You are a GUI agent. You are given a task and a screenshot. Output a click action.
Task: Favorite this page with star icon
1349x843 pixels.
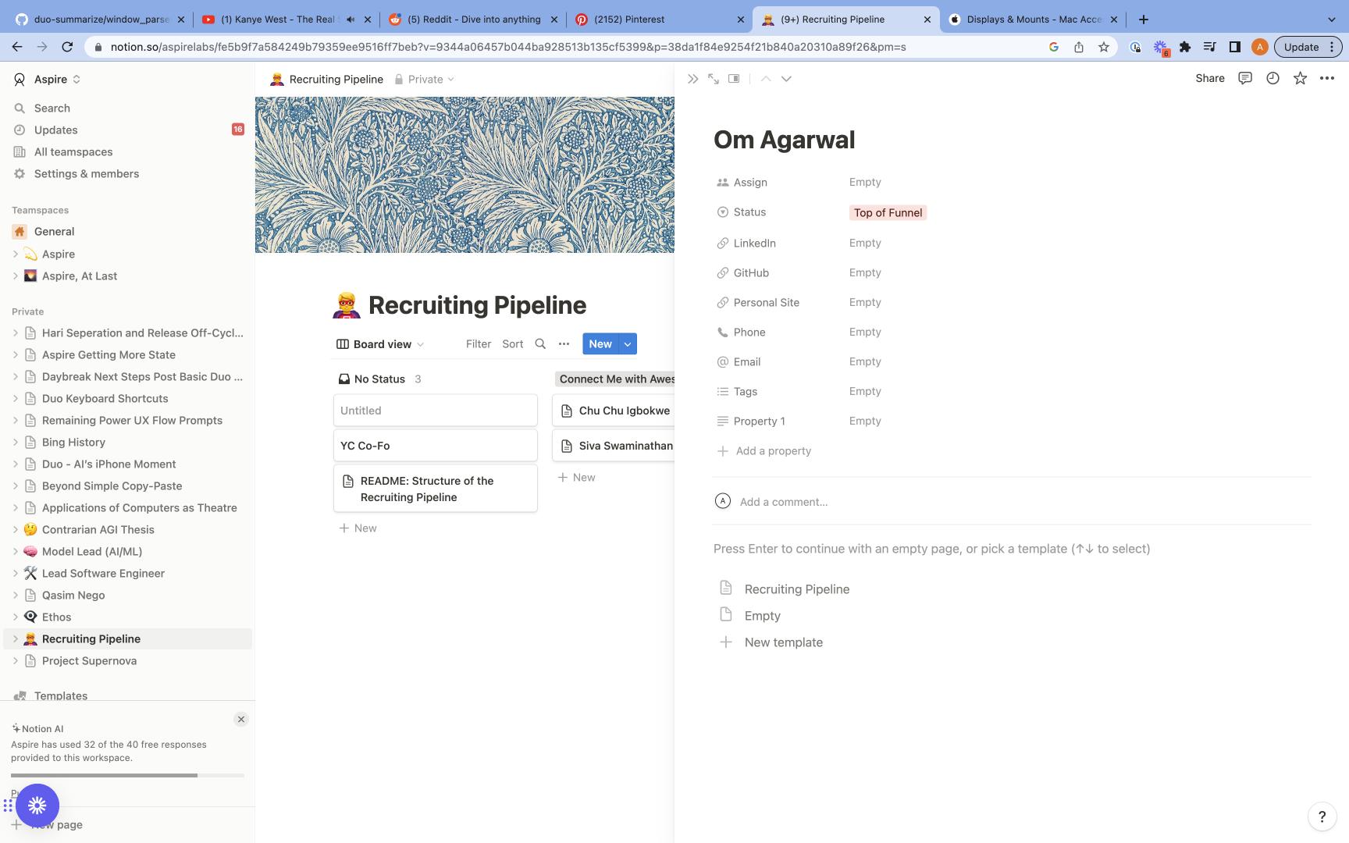(1300, 78)
